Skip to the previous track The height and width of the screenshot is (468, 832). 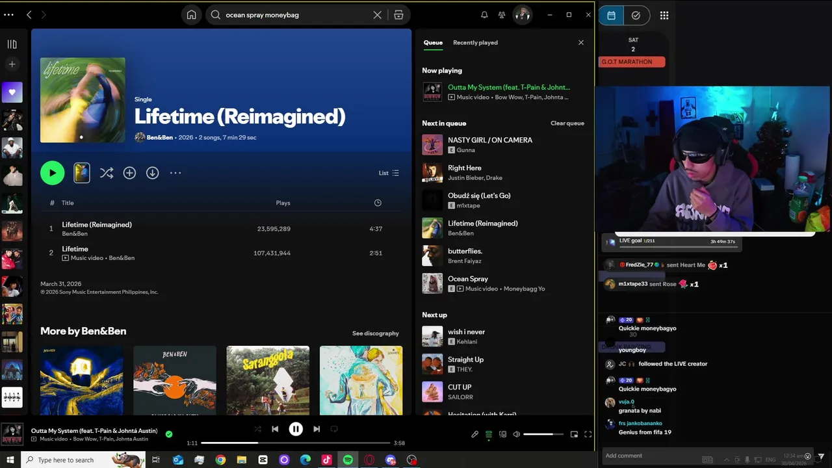point(275,429)
